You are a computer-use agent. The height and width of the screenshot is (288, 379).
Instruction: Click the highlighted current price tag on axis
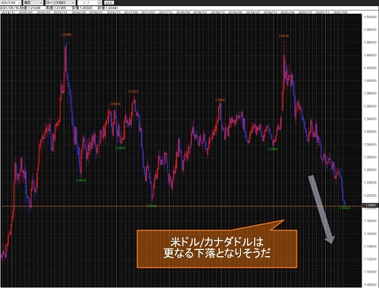371,205
